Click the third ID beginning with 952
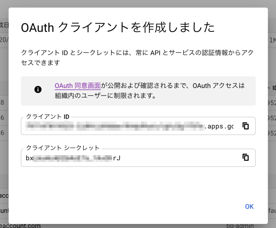Image resolution: width=276 pixels, height=228 pixels. click(272, 134)
